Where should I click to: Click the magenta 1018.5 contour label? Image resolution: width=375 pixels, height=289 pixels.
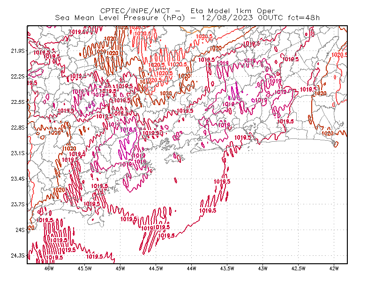[x=128, y=130]
